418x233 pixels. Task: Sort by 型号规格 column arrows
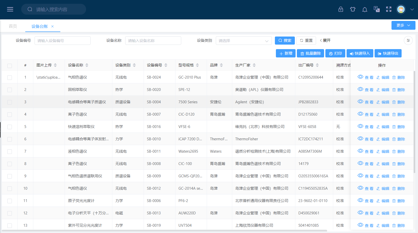point(197,65)
